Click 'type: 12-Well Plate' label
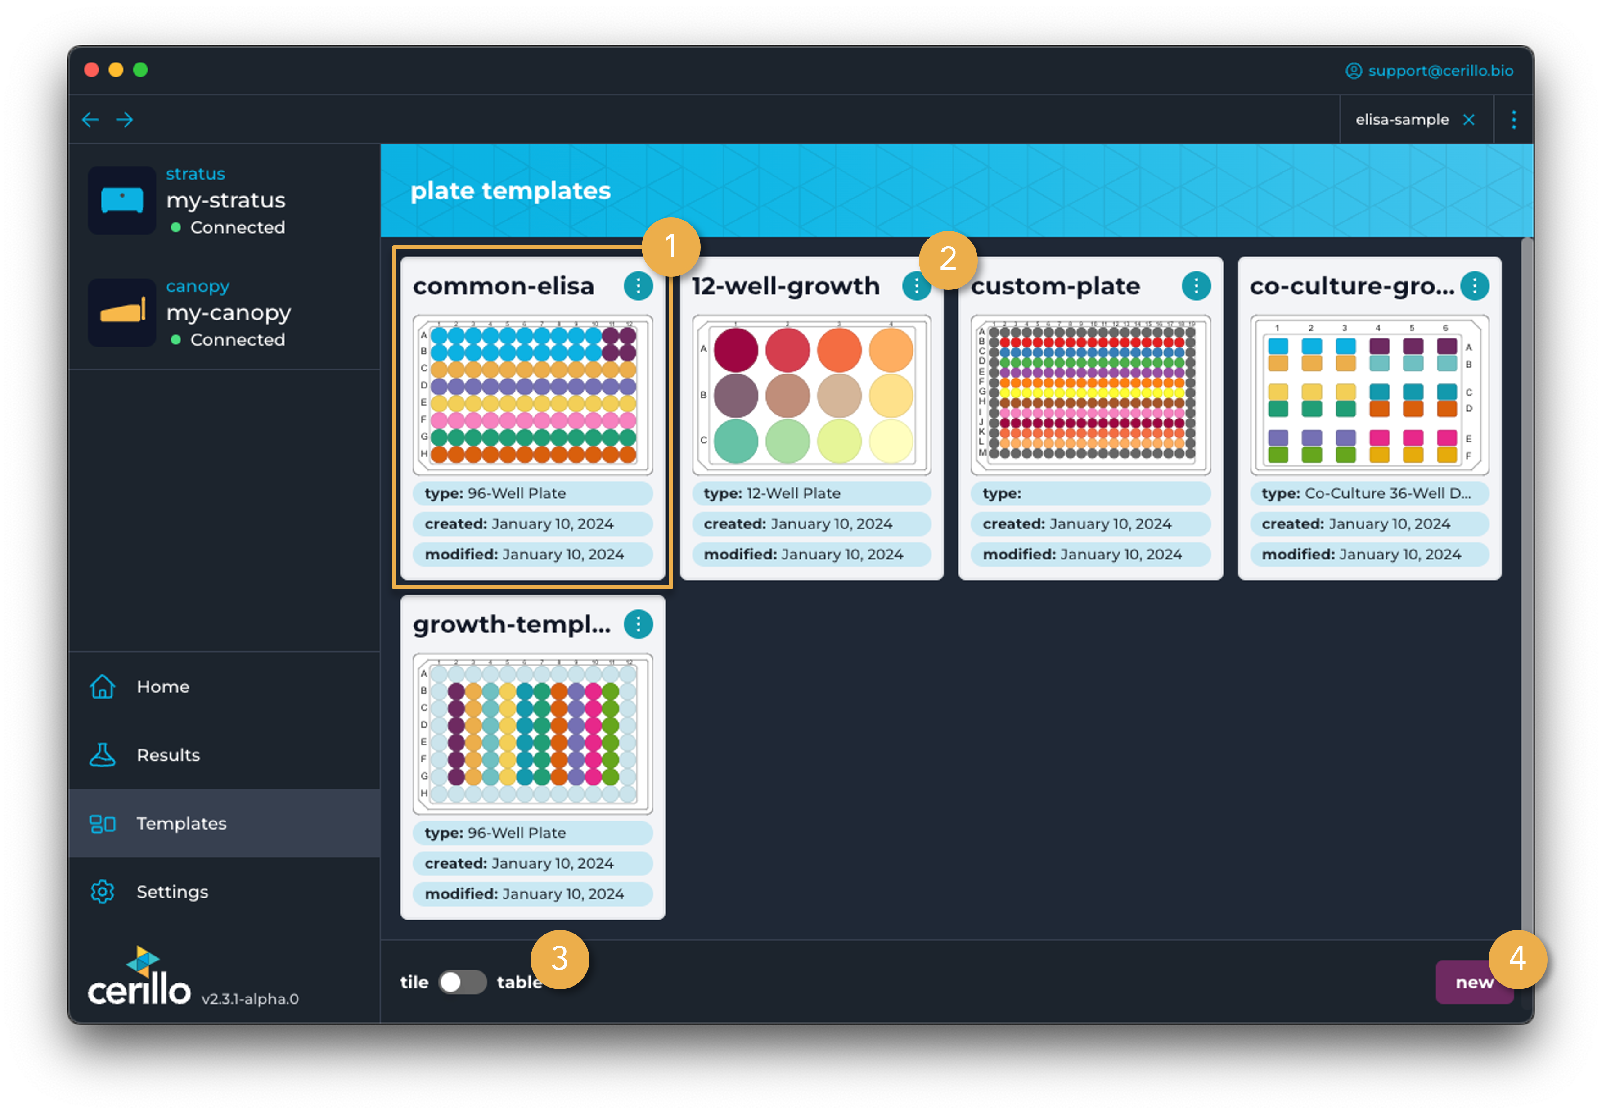Image resolution: width=1602 pixels, height=1114 pixels. point(811,493)
